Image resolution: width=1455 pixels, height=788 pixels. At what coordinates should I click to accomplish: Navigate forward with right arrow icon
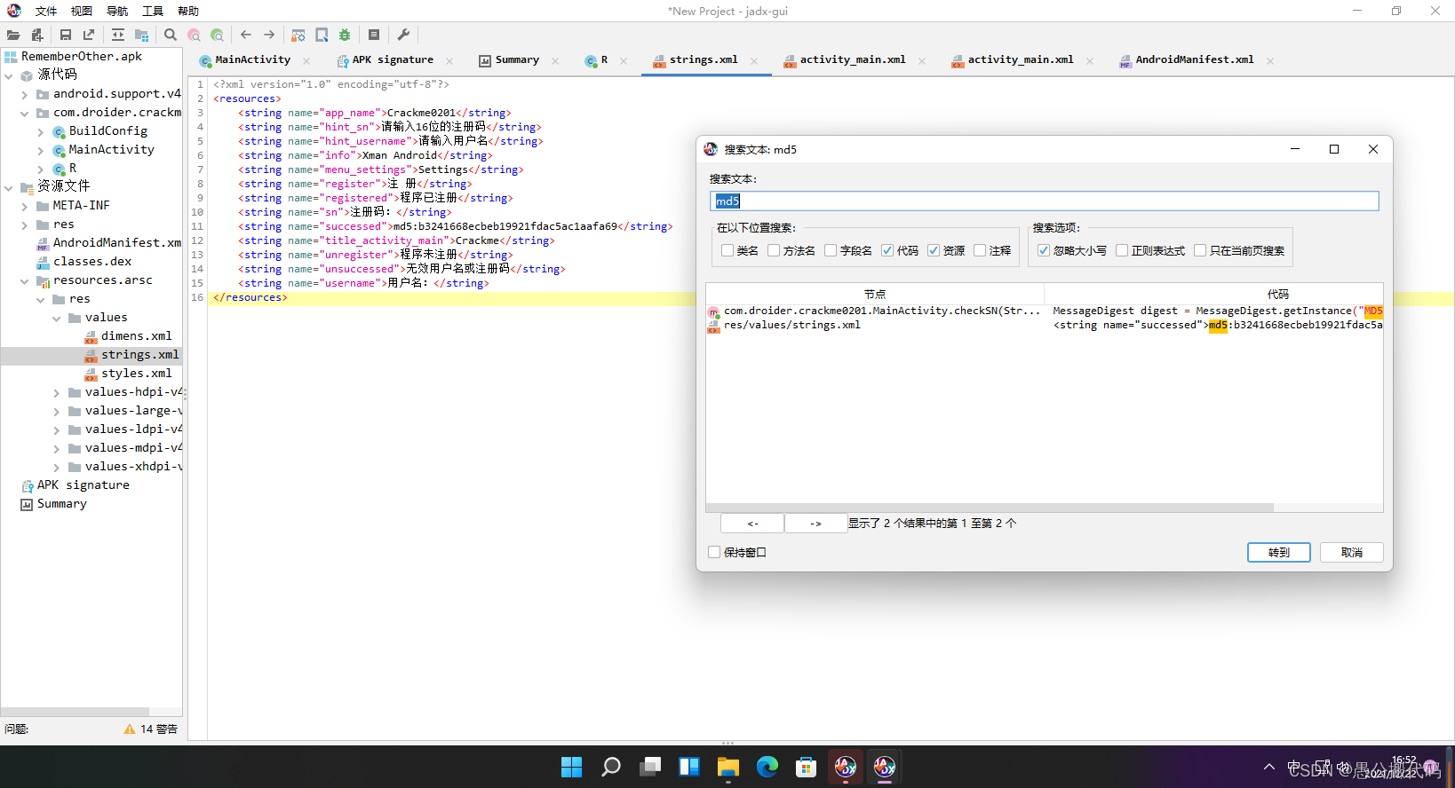pos(269,35)
